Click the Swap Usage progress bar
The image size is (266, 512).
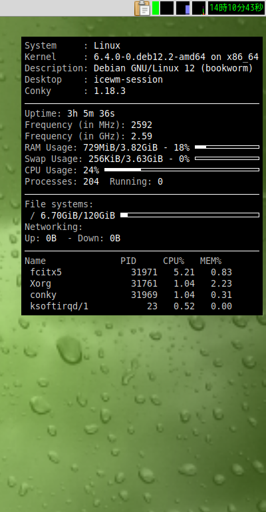click(227, 159)
